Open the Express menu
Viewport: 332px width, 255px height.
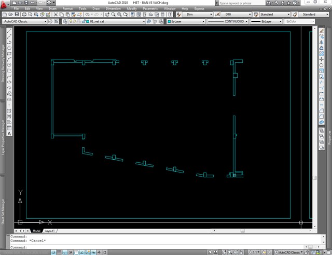pyautogui.click(x=199, y=9)
